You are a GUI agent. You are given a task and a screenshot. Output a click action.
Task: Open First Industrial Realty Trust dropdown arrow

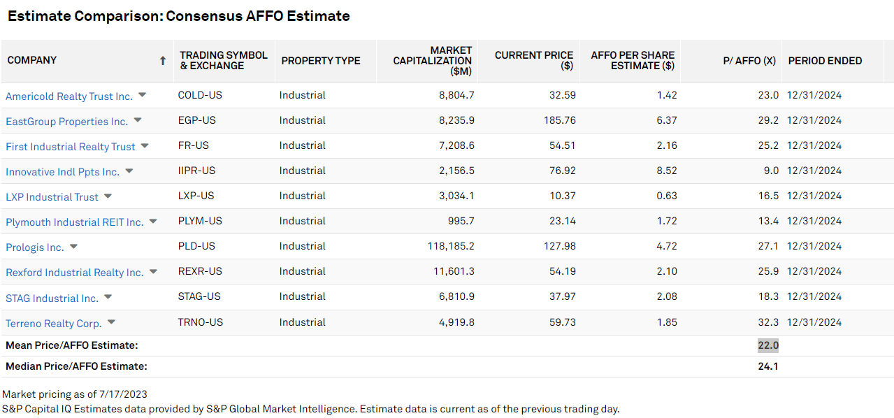(x=145, y=145)
